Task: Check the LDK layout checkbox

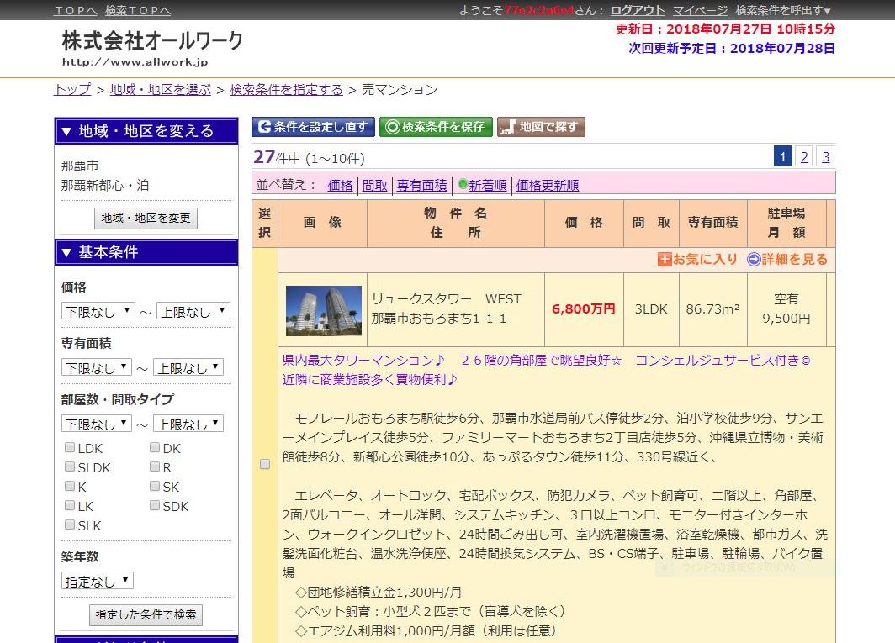Action: pos(70,447)
